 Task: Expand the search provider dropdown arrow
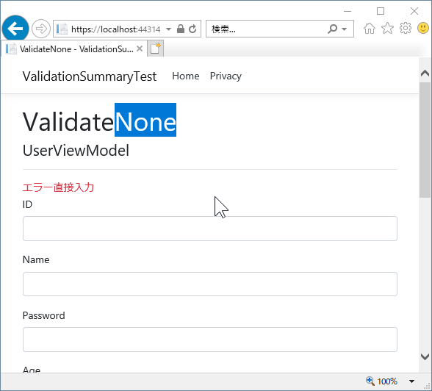344,29
